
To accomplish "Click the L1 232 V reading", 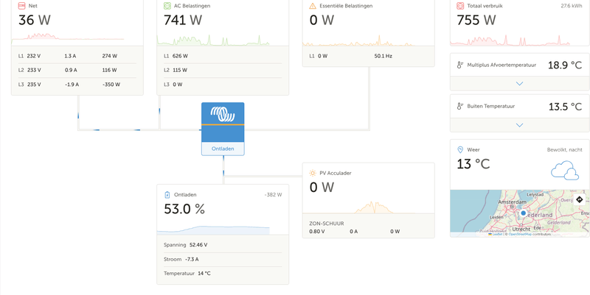I will (x=29, y=56).
